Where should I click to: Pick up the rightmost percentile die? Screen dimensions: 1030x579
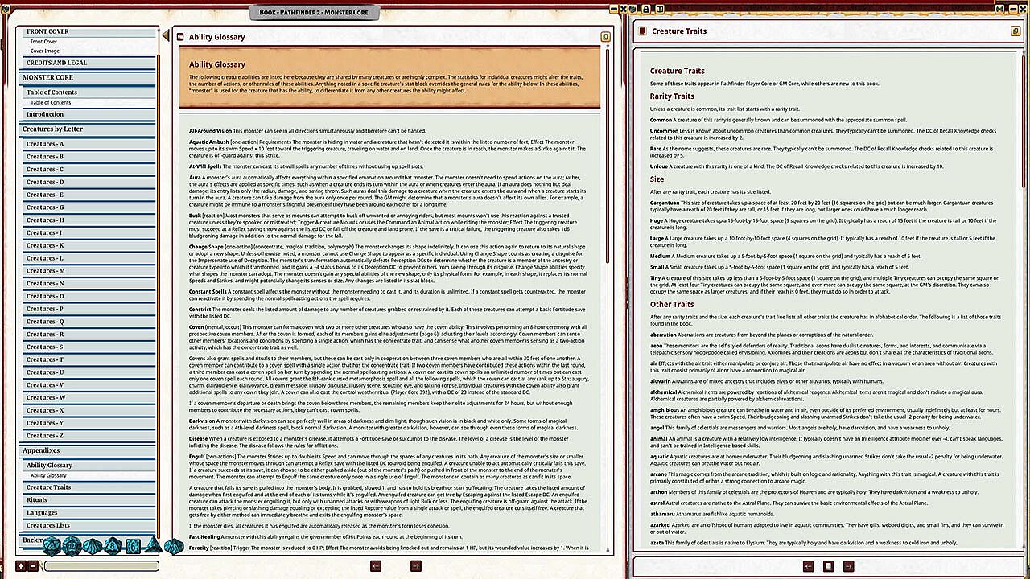pyautogui.click(x=174, y=547)
